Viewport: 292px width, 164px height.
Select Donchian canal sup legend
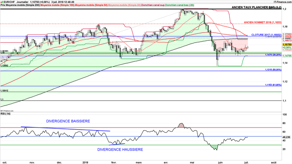153,5
